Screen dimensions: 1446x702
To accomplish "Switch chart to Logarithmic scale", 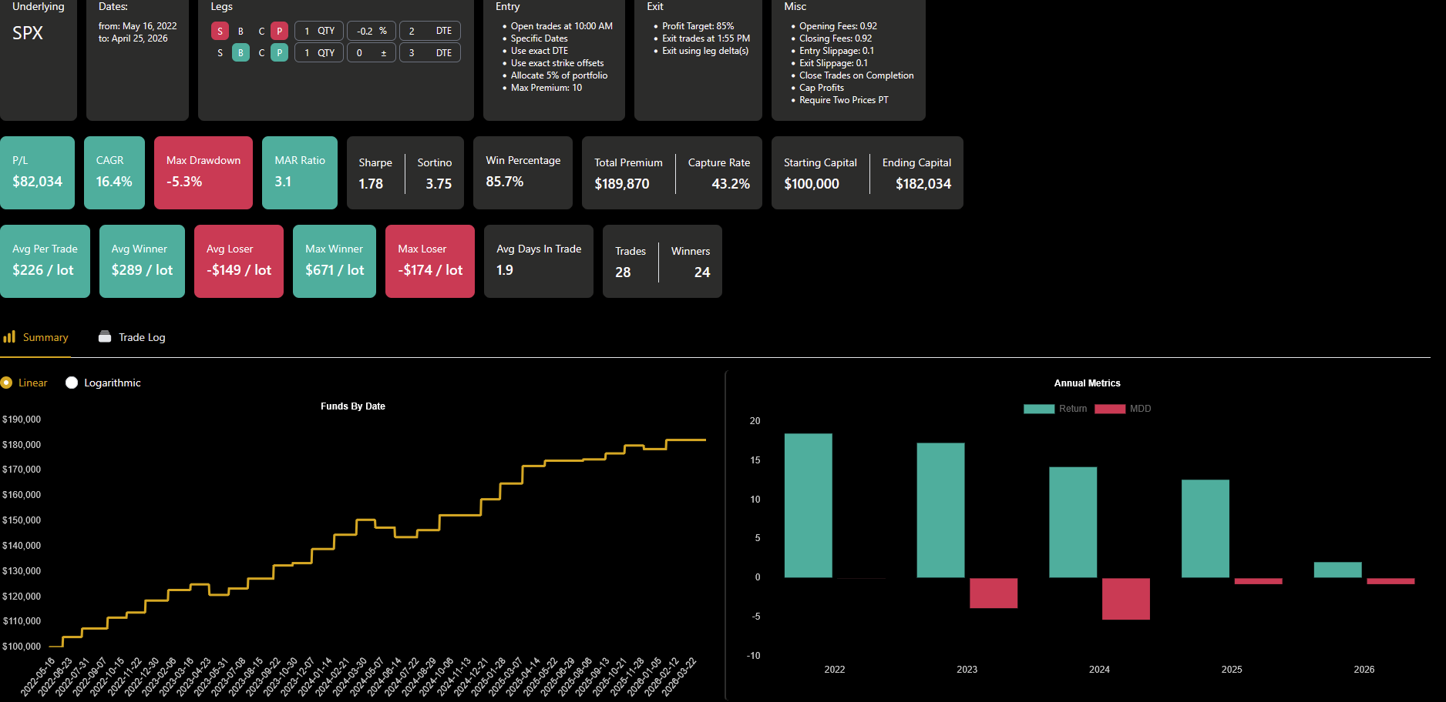I will coord(72,383).
